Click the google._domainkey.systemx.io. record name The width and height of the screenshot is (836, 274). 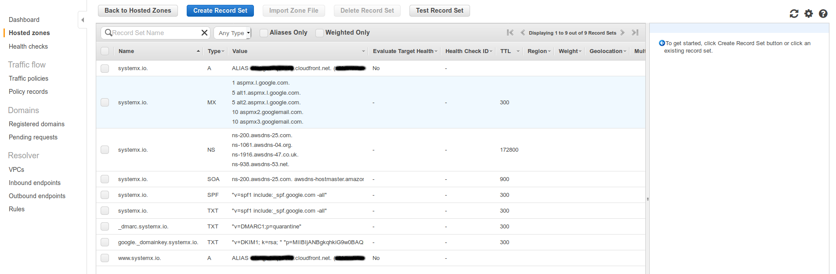(158, 242)
